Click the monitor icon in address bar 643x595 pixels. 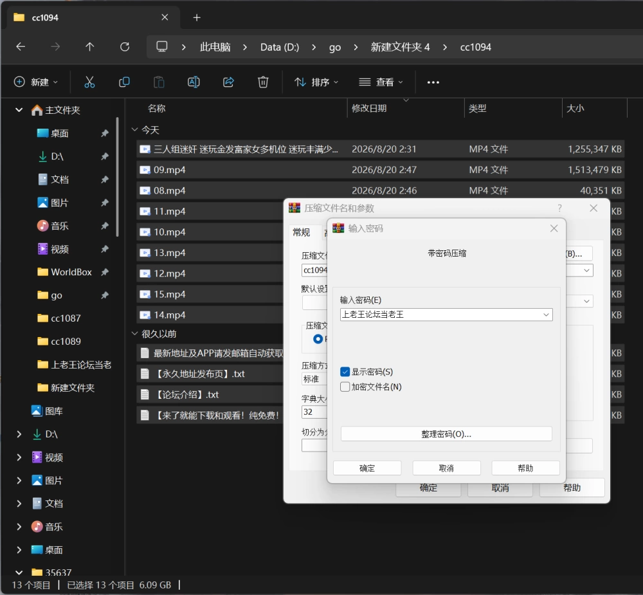point(162,46)
